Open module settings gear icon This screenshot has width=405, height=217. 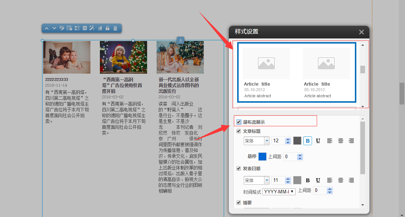point(69,28)
